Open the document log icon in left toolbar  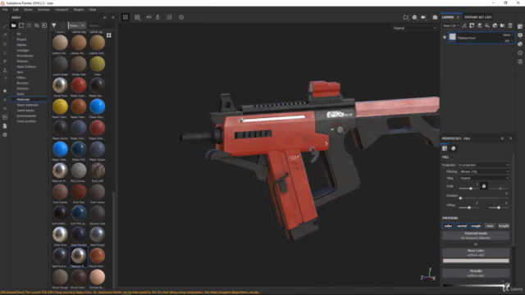[5, 125]
